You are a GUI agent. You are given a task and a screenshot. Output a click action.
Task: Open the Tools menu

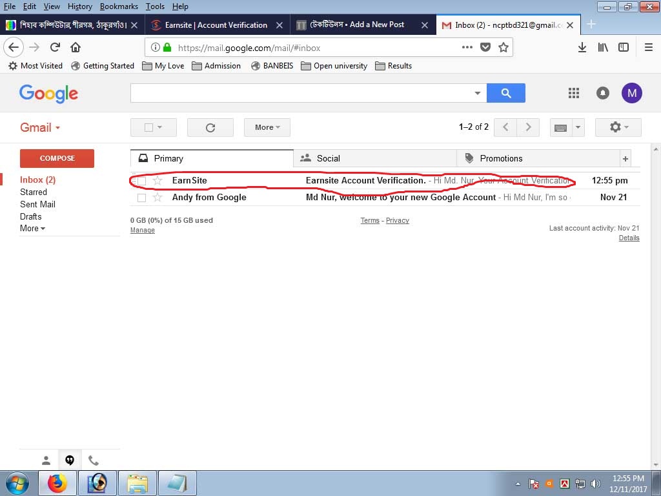(x=155, y=6)
